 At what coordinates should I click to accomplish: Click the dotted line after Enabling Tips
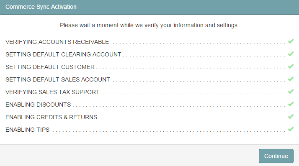169,131
